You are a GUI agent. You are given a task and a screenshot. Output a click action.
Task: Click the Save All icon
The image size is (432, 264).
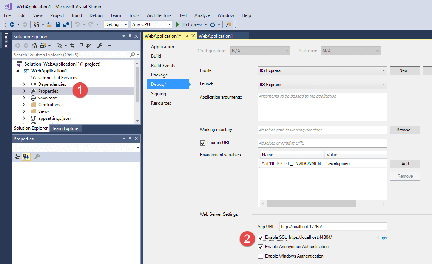pyautogui.click(x=66, y=24)
